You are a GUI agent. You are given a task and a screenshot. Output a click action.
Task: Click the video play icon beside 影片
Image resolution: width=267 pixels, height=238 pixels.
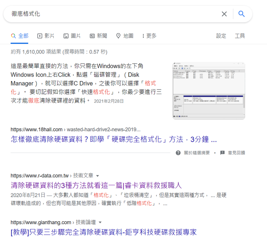40,36
